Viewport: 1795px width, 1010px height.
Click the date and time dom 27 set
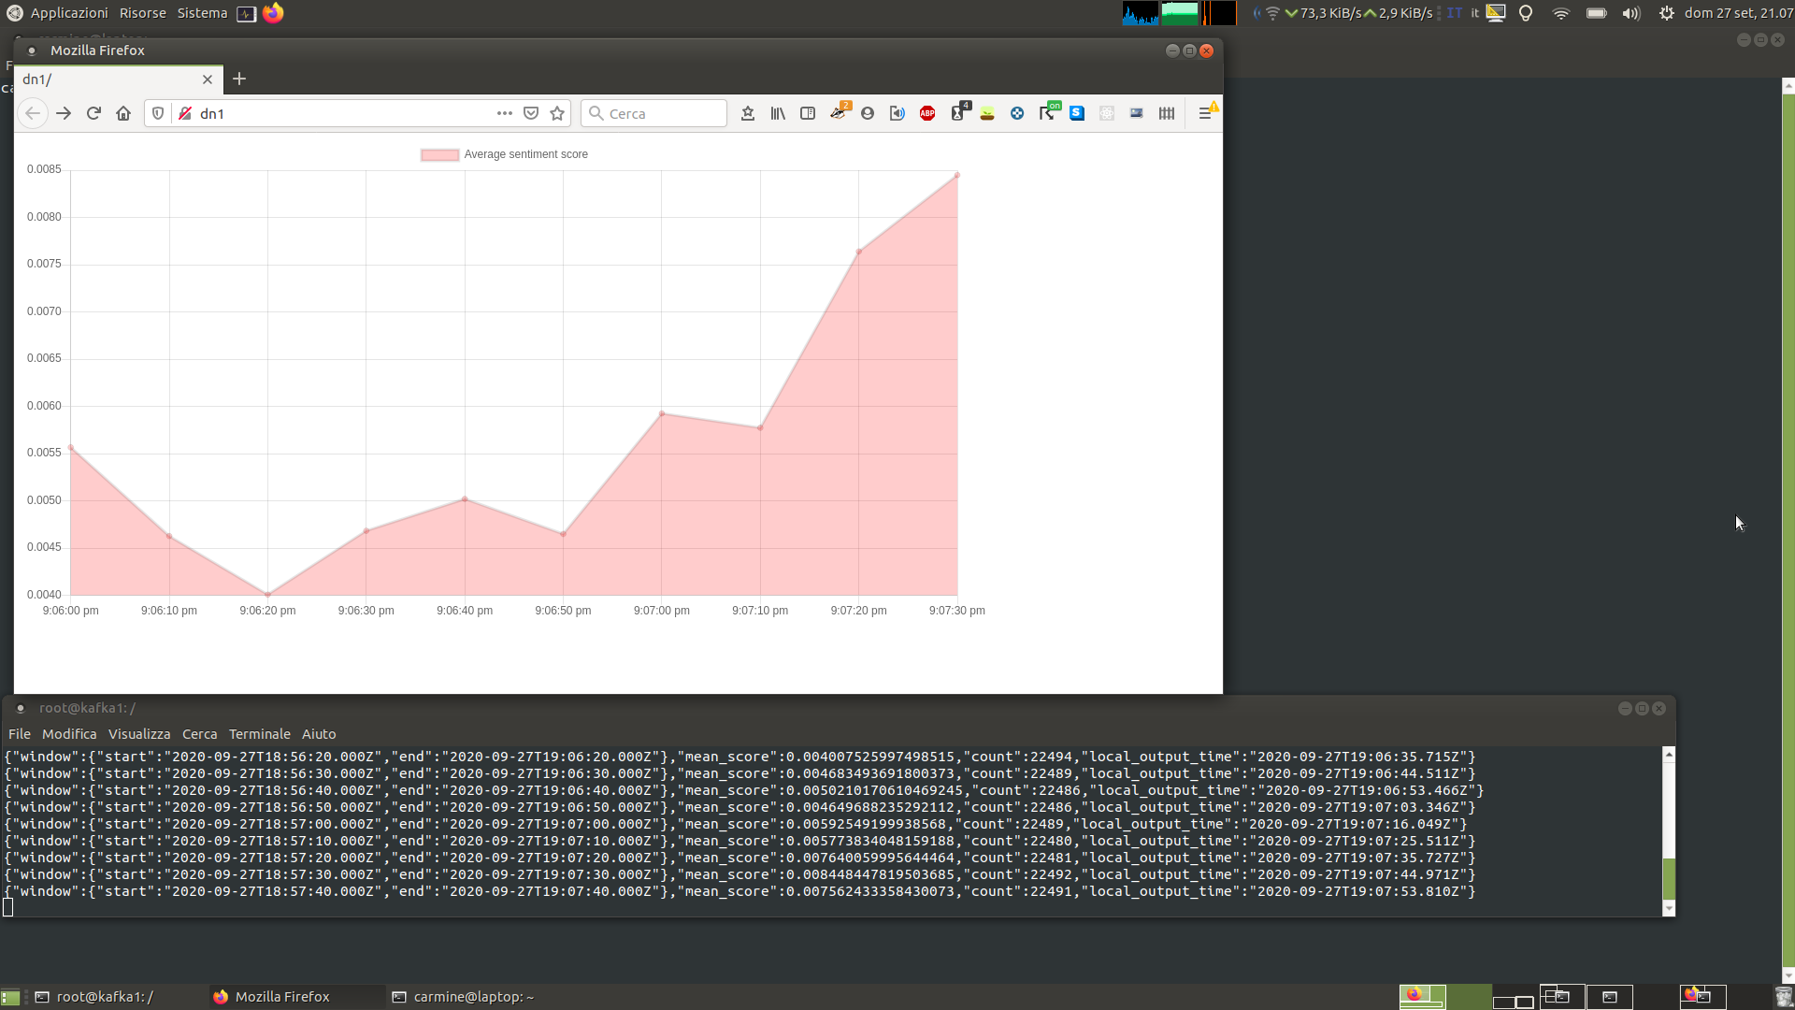pyautogui.click(x=1739, y=13)
